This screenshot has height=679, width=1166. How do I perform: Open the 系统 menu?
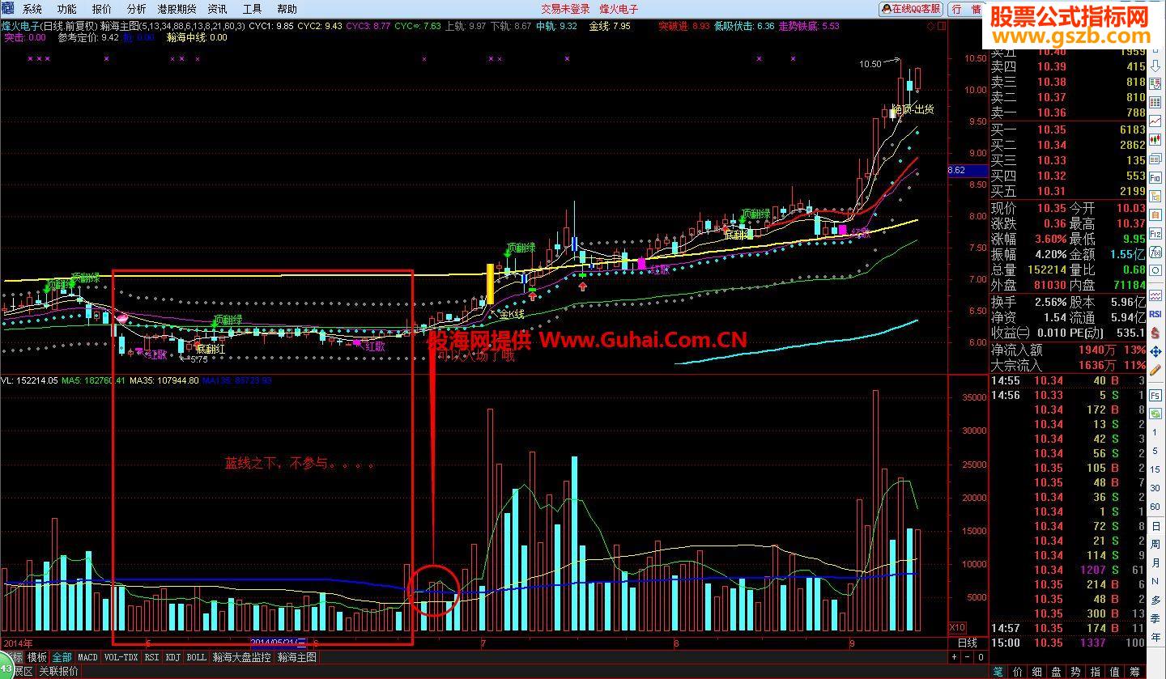pos(32,9)
